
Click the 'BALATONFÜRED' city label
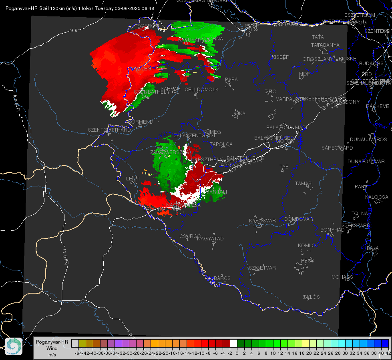[x=274, y=138]
